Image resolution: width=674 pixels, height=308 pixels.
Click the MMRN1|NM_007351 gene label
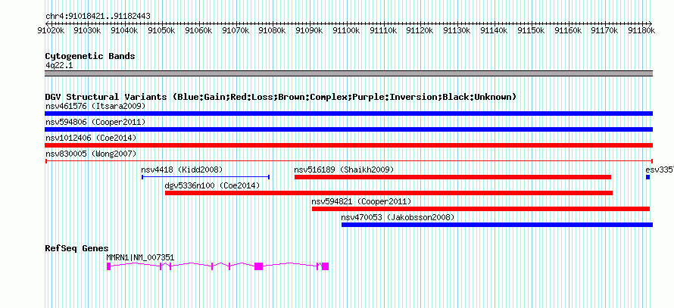[x=141, y=257]
